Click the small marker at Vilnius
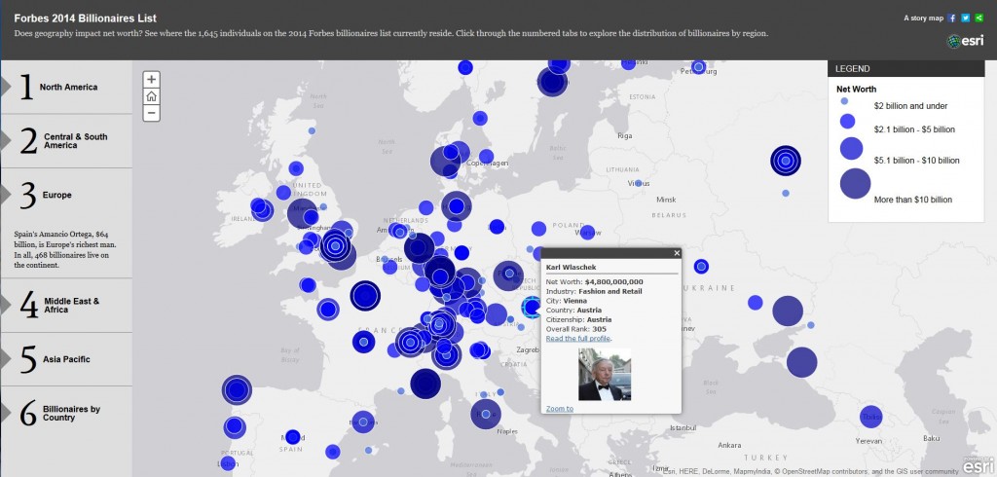The width and height of the screenshot is (997, 477). pyautogui.click(x=639, y=183)
